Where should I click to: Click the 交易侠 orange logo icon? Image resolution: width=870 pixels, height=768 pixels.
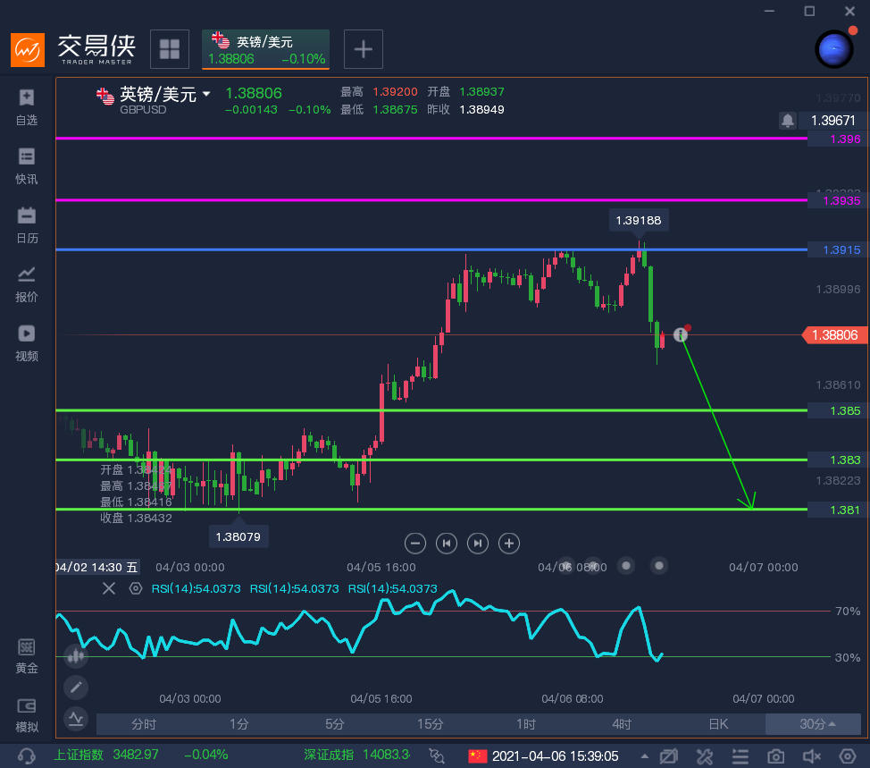28,49
